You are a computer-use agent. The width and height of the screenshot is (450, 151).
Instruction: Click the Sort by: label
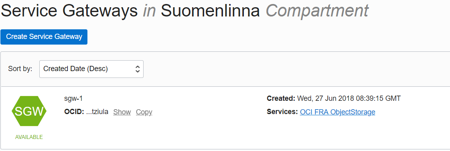[20, 69]
